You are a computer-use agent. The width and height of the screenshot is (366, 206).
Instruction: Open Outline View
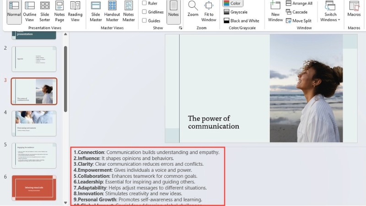coord(30,12)
